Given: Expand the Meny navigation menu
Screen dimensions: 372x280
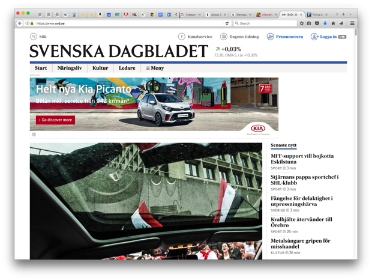Looking at the screenshot, I should tap(155, 68).
